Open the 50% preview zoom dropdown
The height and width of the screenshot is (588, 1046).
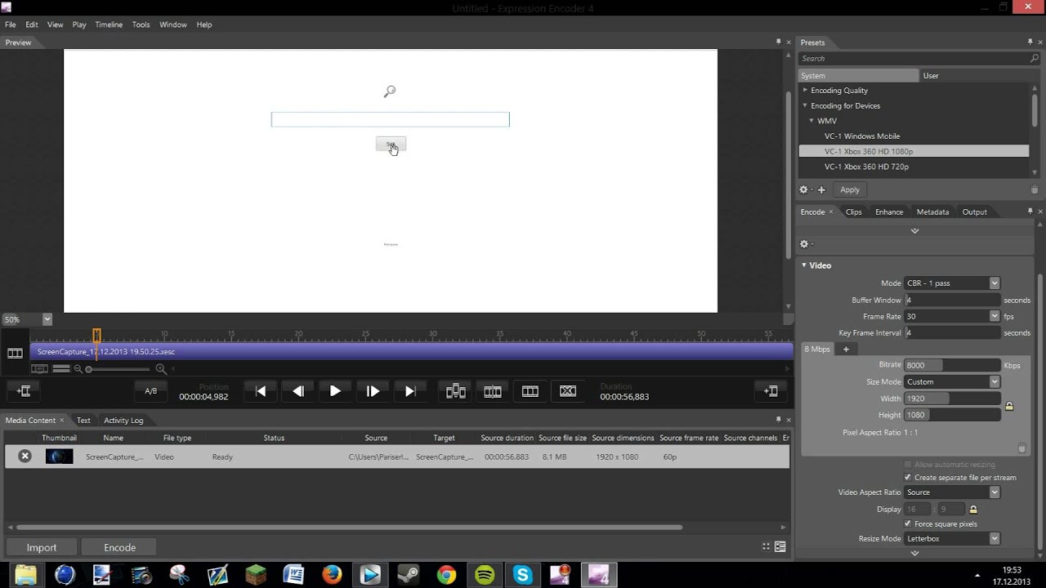(x=47, y=319)
